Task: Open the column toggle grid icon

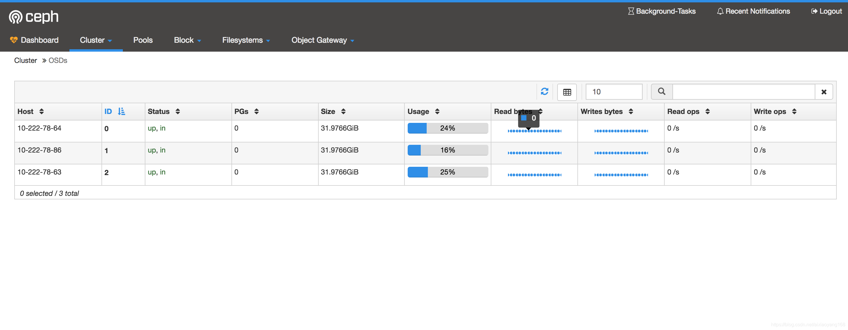Action: pos(566,92)
